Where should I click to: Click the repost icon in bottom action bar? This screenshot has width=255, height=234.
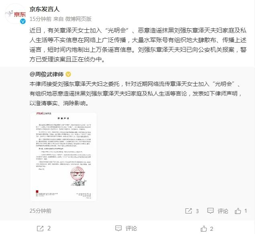point(40,228)
